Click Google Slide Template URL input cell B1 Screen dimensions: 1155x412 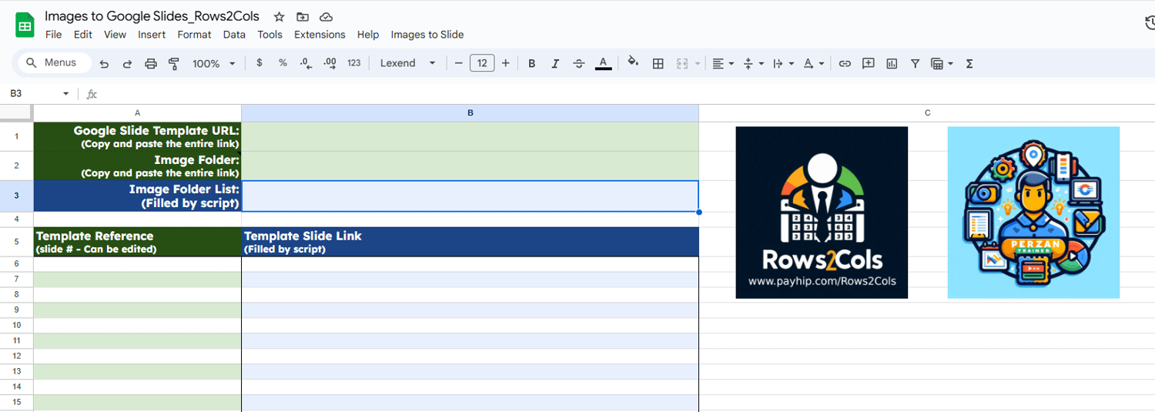coord(470,136)
